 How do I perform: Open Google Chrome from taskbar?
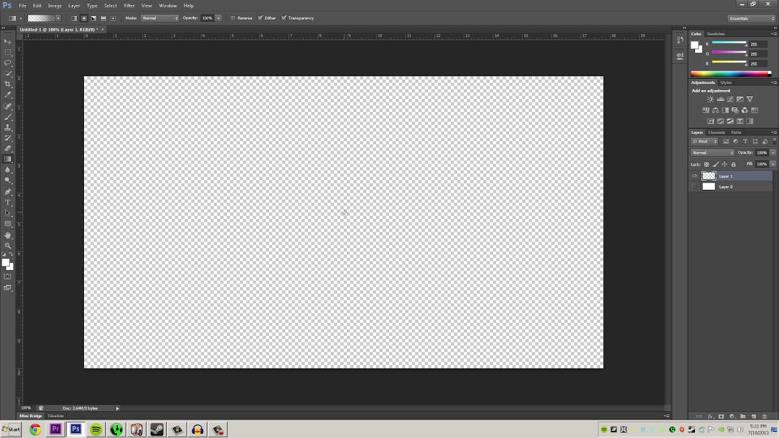[x=35, y=429]
